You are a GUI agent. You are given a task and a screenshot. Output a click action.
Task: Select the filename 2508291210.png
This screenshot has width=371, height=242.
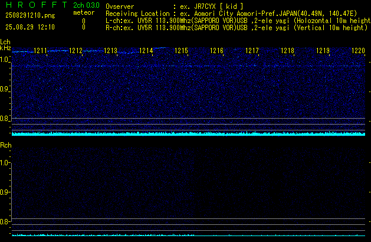[30, 15]
